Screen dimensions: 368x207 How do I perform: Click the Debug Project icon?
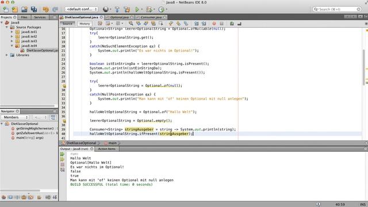tap(149, 9)
